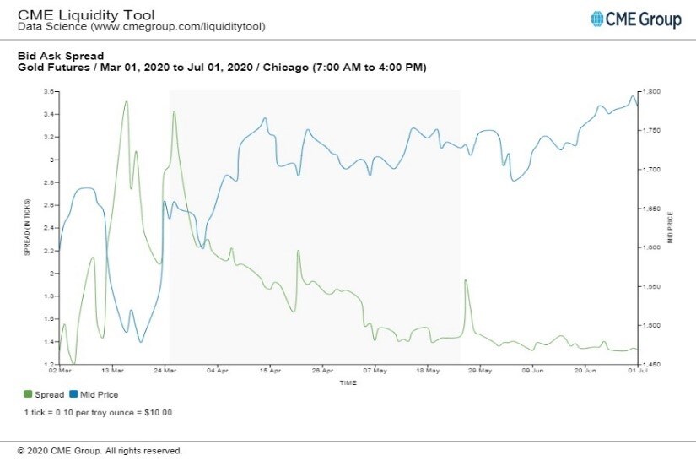Select the 02 Mar date tick
This screenshot has height=461, width=696.
pos(59,371)
